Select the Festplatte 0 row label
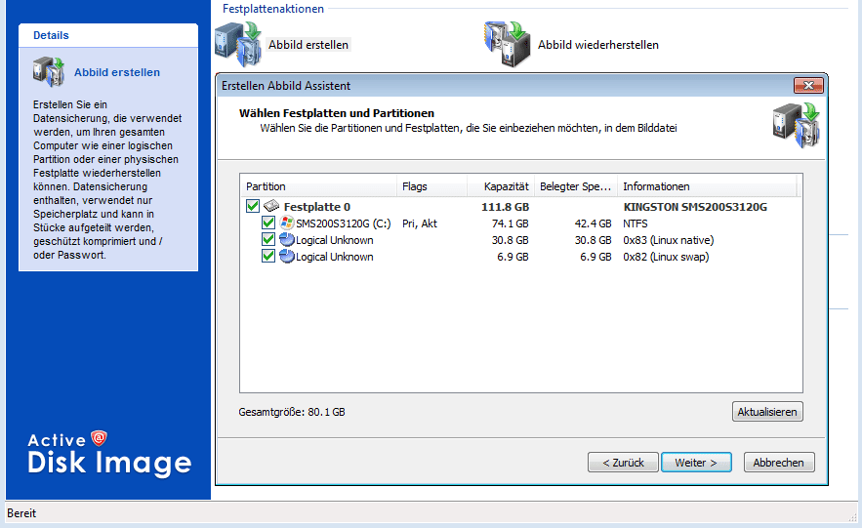 tap(316, 207)
